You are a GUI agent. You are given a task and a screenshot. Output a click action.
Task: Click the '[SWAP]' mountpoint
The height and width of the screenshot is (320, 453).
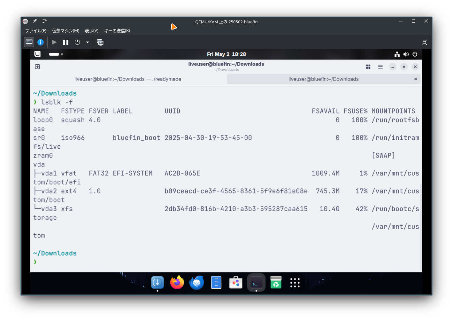click(383, 156)
